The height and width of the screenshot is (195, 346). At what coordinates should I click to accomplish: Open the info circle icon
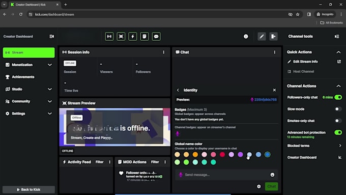246,37
